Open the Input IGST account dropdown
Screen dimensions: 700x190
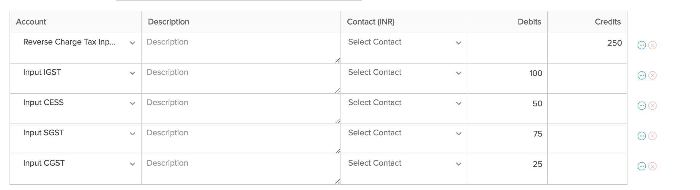132,73
